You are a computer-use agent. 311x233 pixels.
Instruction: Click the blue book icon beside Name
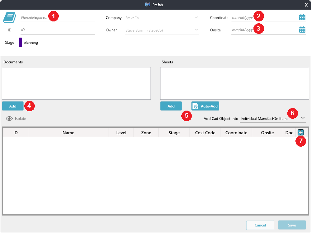pyautogui.click(x=10, y=17)
